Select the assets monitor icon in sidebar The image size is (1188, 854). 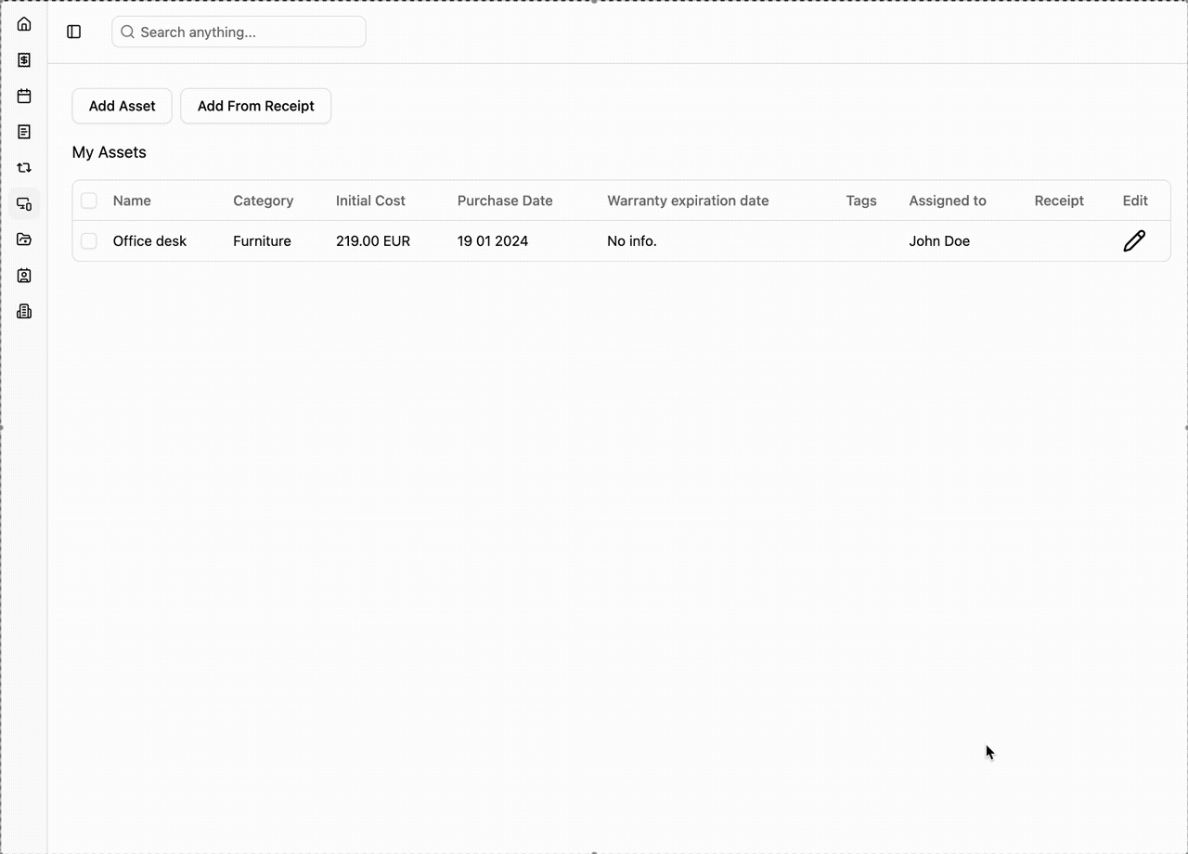tap(24, 204)
